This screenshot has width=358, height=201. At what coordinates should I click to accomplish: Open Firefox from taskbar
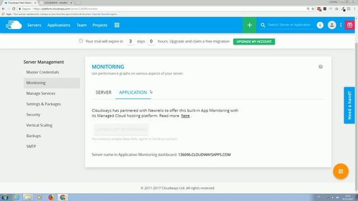click(x=51, y=197)
